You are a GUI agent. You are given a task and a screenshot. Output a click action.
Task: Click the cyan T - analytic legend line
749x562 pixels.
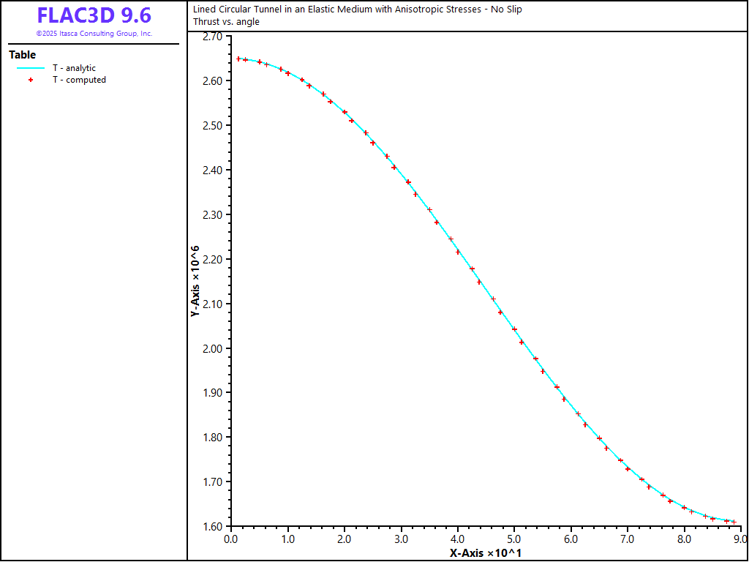point(31,68)
